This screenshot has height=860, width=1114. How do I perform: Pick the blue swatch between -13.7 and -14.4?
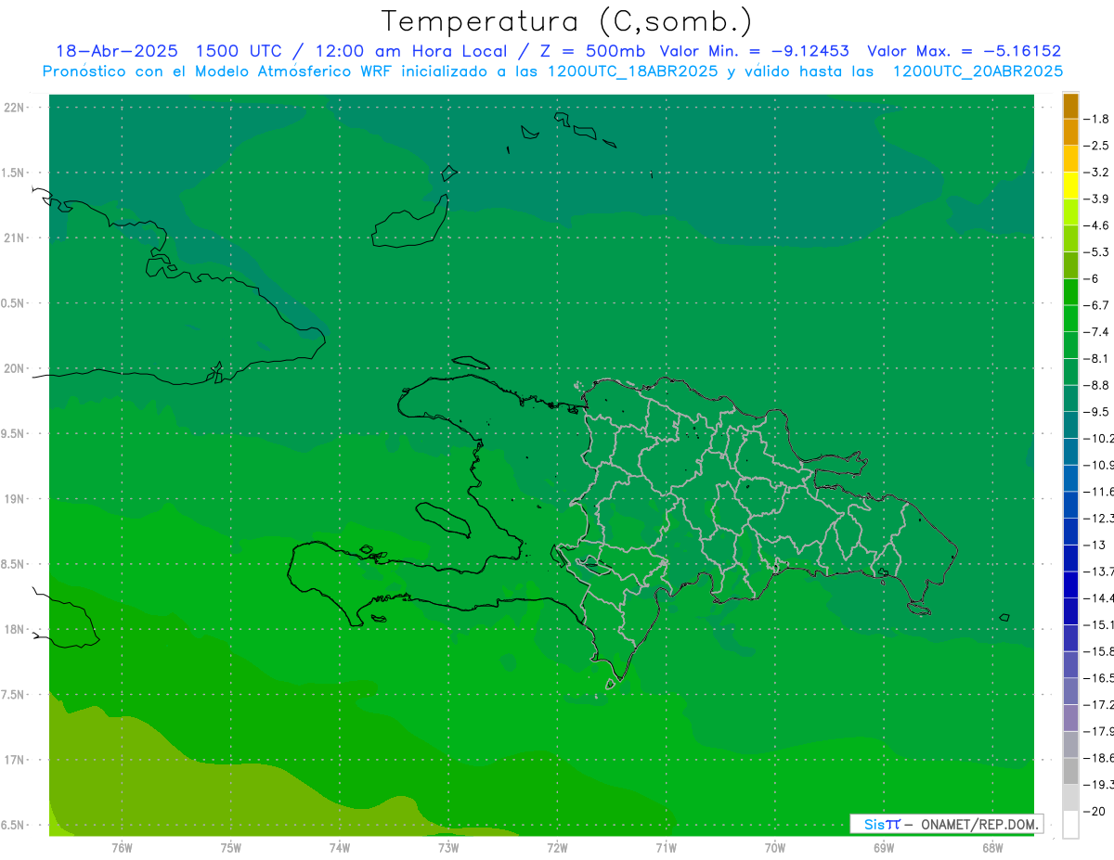1070,584
